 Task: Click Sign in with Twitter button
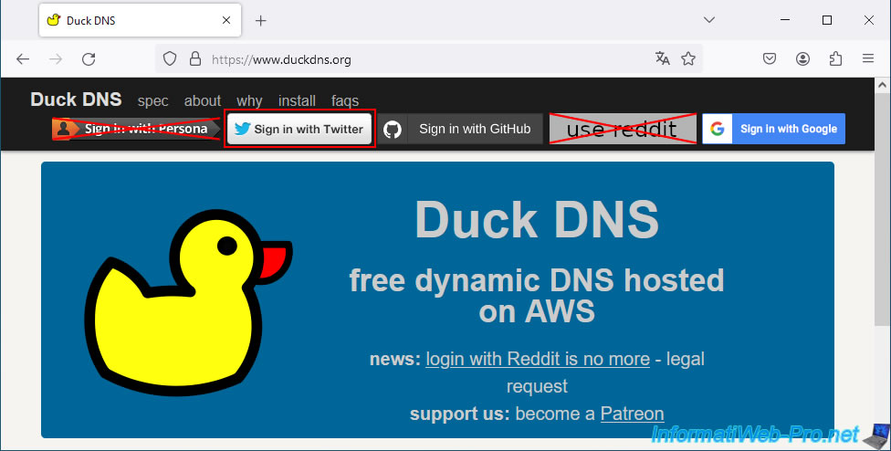(299, 130)
